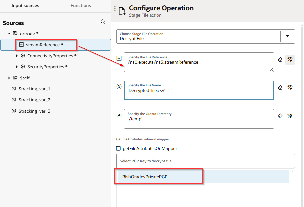Click the vertical dots drag handle icon

115,9
